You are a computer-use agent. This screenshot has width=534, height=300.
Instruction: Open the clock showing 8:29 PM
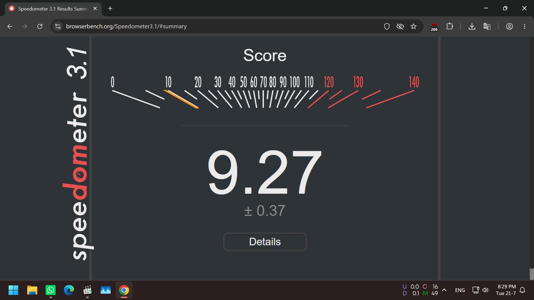pyautogui.click(x=506, y=290)
